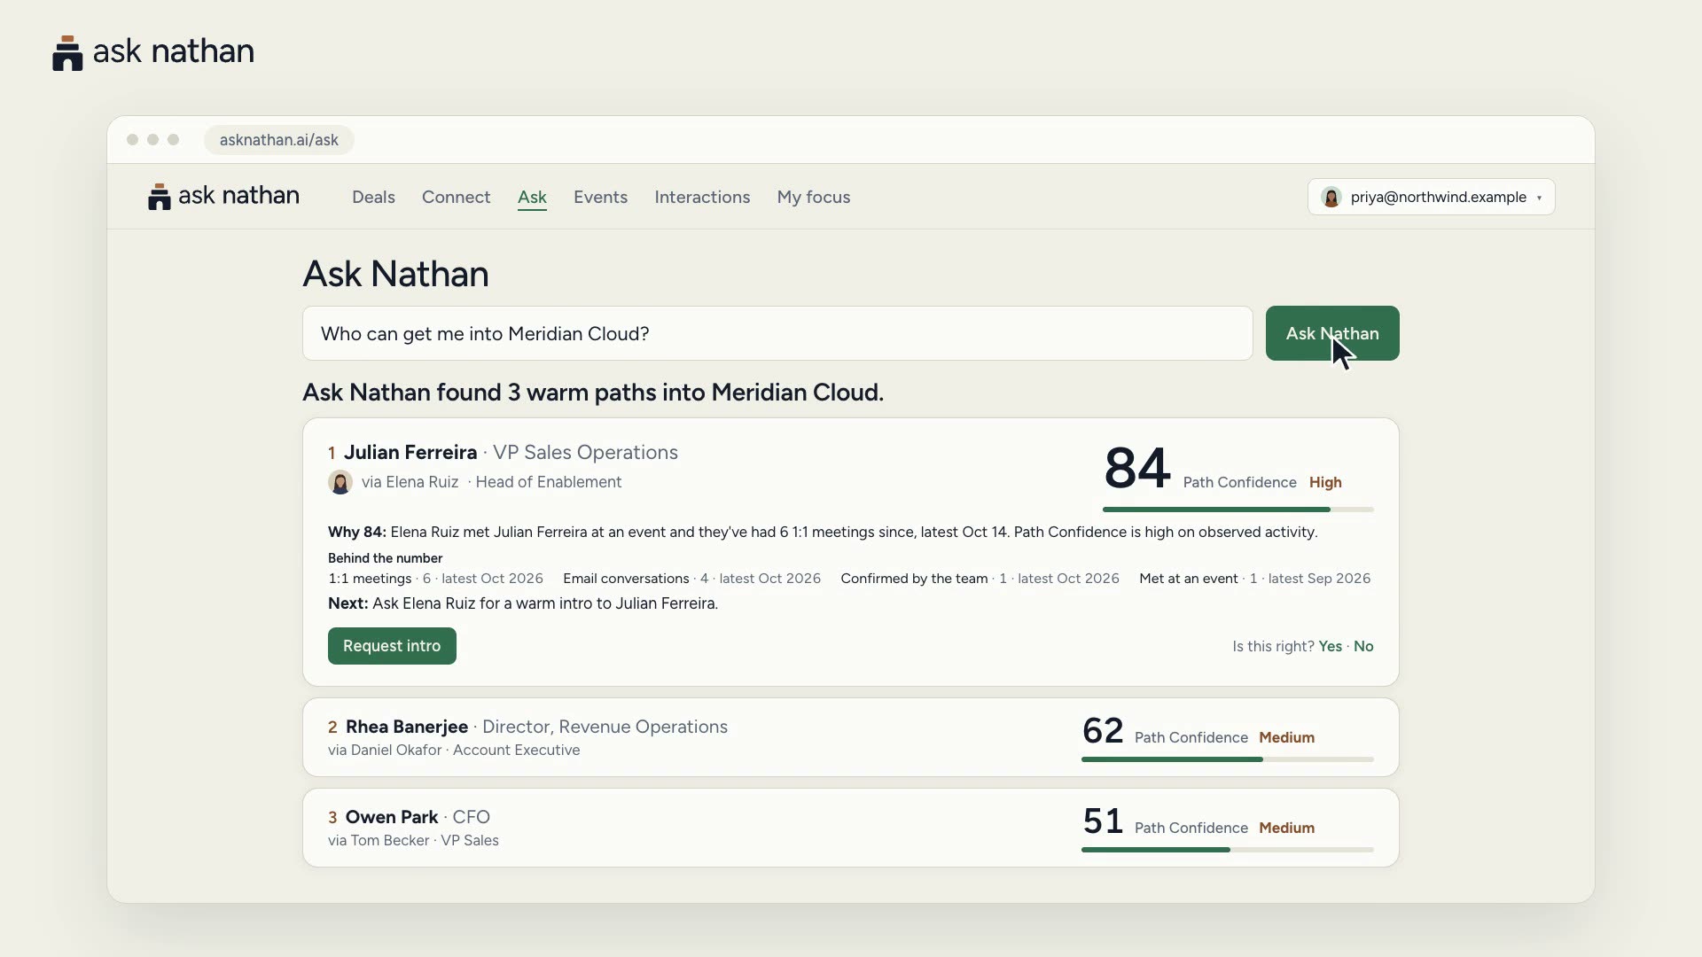This screenshot has height=957, width=1702.
Task: Click the Confirmed by the team stat
Action: 980,579
